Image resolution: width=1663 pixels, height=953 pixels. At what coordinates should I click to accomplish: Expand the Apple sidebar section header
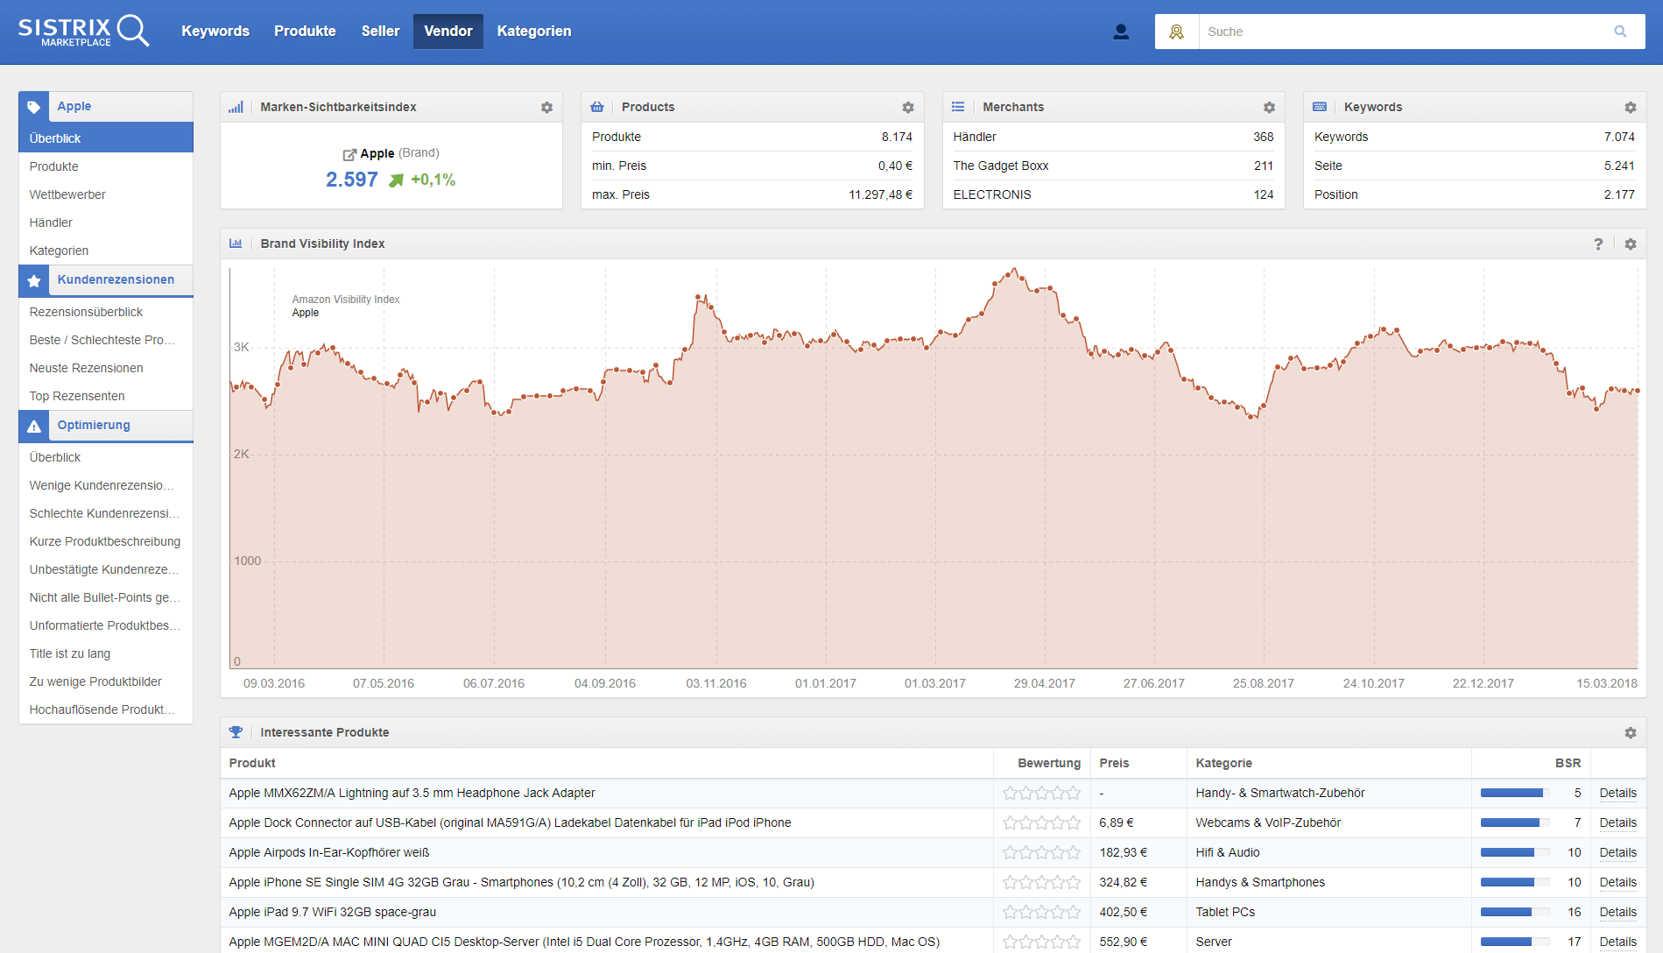point(74,106)
